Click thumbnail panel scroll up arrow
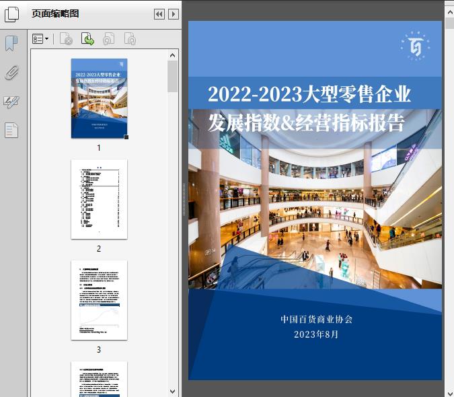 tap(173, 55)
